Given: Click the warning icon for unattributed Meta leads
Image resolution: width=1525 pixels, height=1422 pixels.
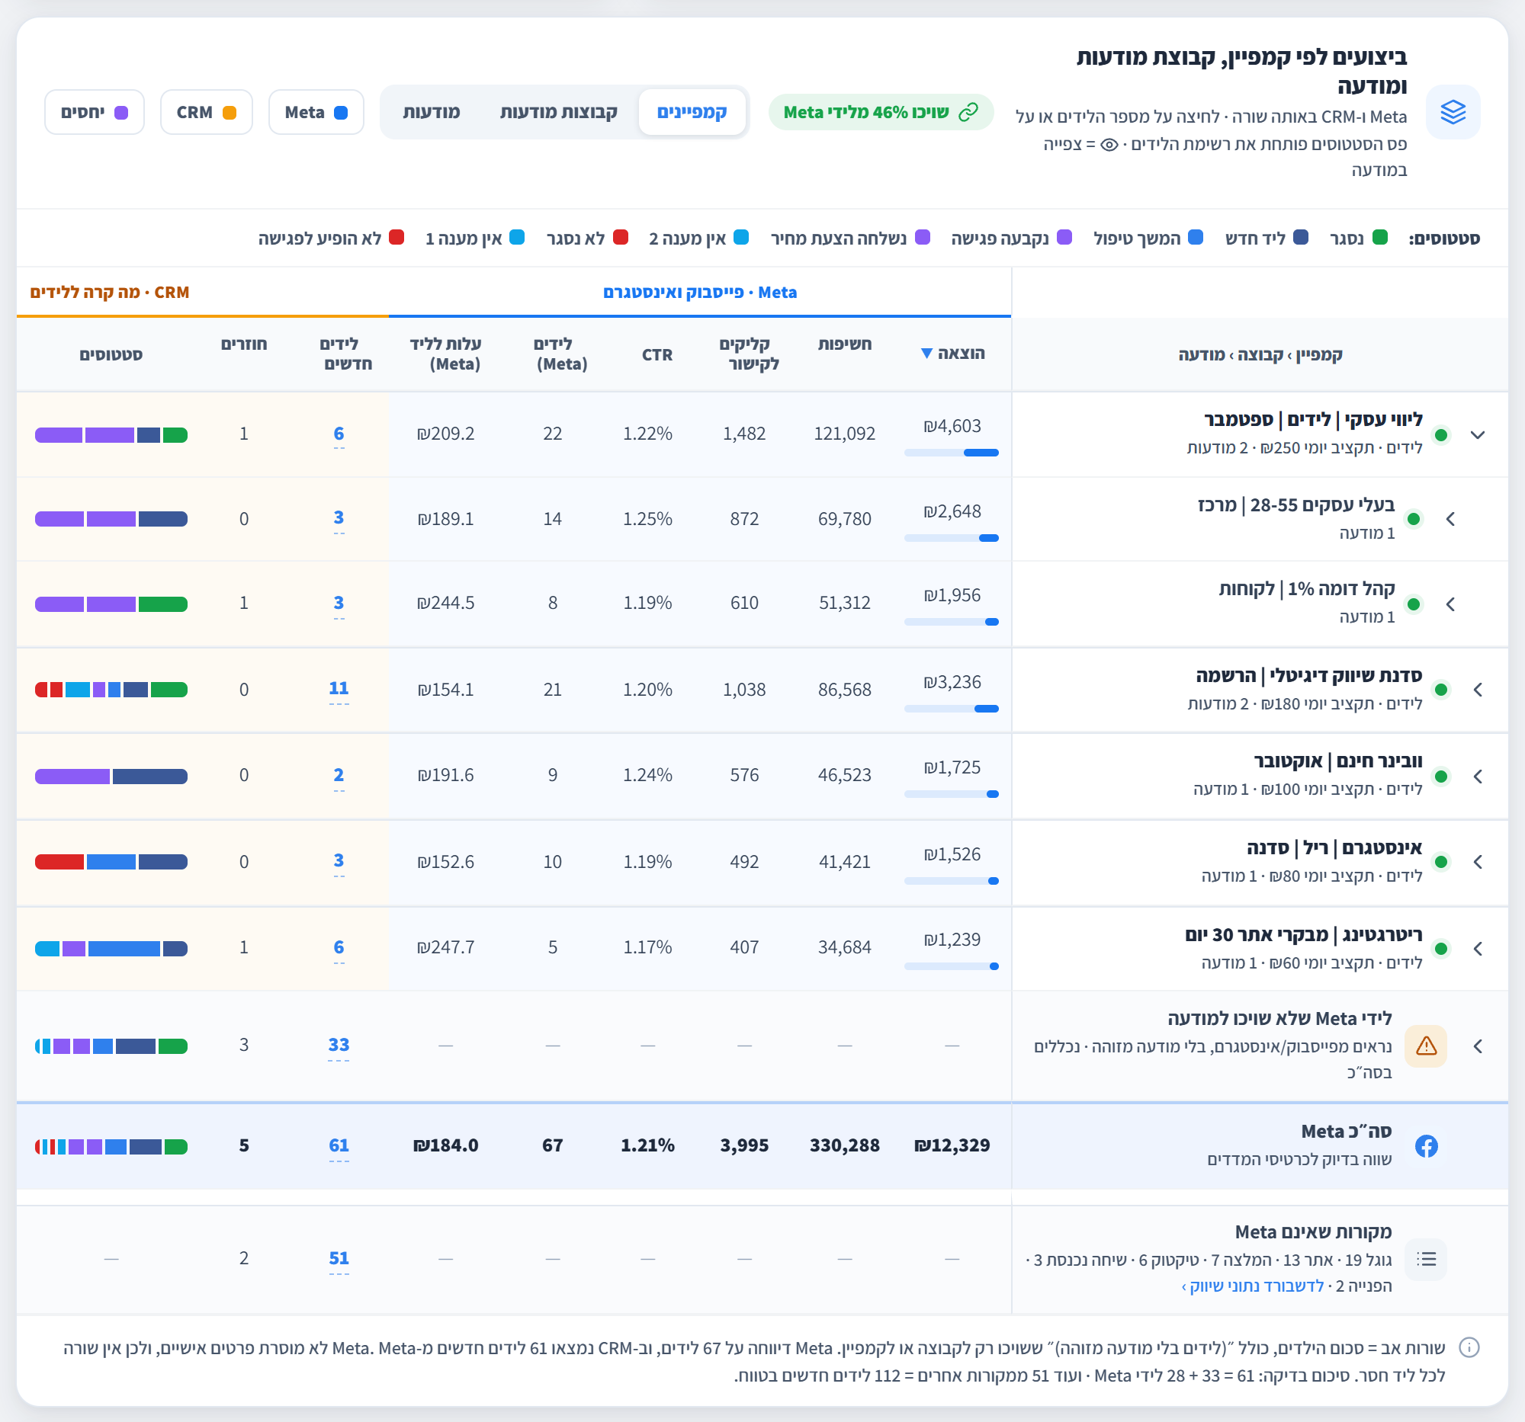Looking at the screenshot, I should [x=1425, y=1046].
